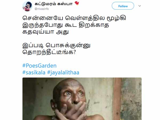This screenshot has height=120, width=160.
Task: Click the இப்படி பொசுக்குன்னு text line
Action: 56,46
